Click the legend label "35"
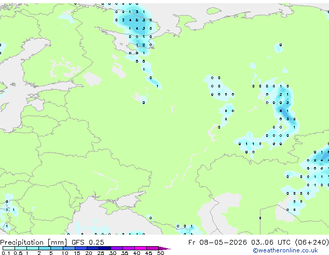This screenshot has width=329, height=255. click(x=125, y=253)
